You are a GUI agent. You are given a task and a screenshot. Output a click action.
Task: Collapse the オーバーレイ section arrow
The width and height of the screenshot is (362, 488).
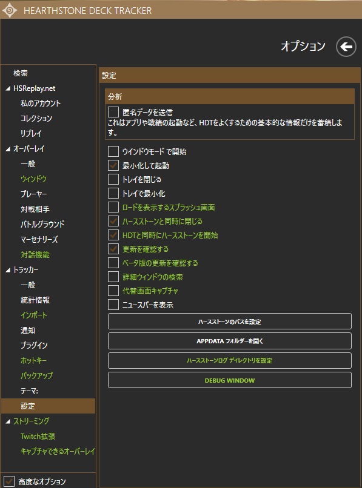pyautogui.click(x=8, y=149)
